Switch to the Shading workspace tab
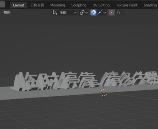This screenshot has width=158, height=129. pos(150,5)
